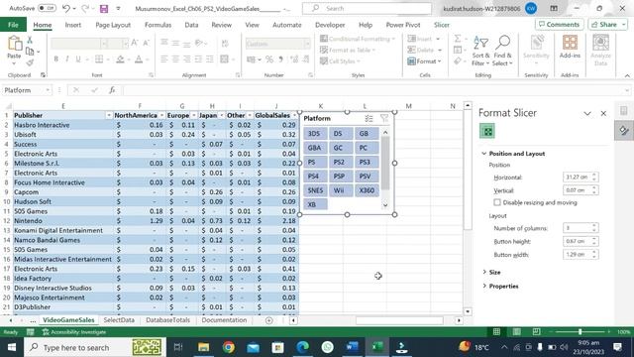Click the AutoSum sigma icon
Viewport: 634px width, 357px height.
pos(458,39)
